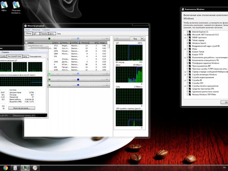Switch to the Сеть tab in Resource Monitor

[59, 34]
